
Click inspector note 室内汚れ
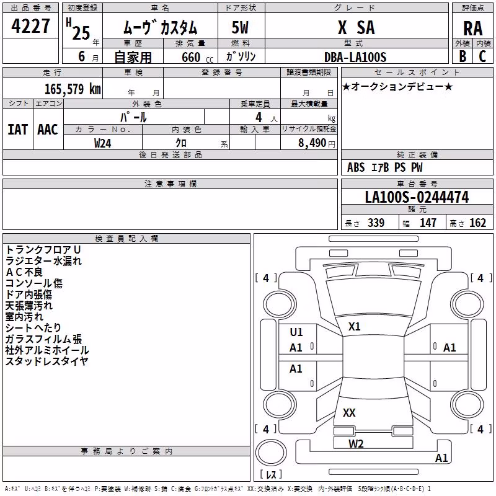(x=24, y=317)
